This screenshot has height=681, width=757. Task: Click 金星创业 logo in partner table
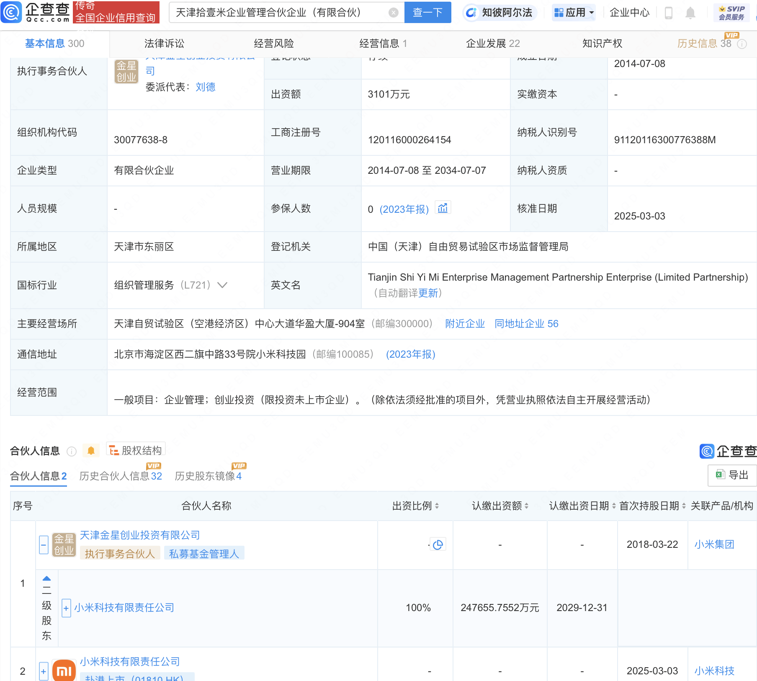pos(64,545)
